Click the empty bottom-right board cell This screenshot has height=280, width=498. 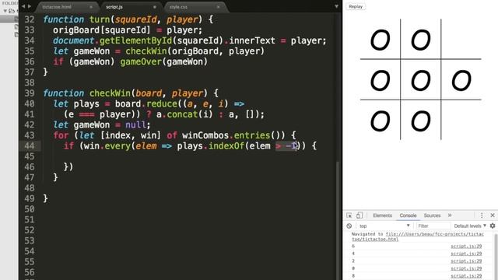click(x=461, y=121)
